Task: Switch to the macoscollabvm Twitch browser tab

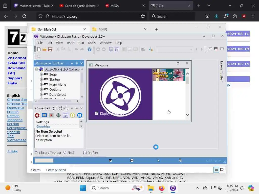Action: (x=34, y=6)
